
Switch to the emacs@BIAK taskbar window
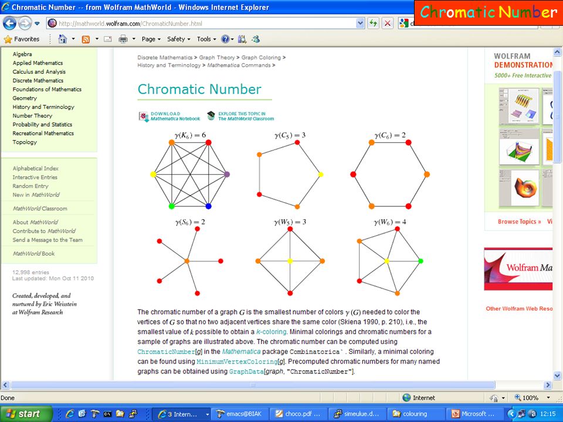(239, 414)
